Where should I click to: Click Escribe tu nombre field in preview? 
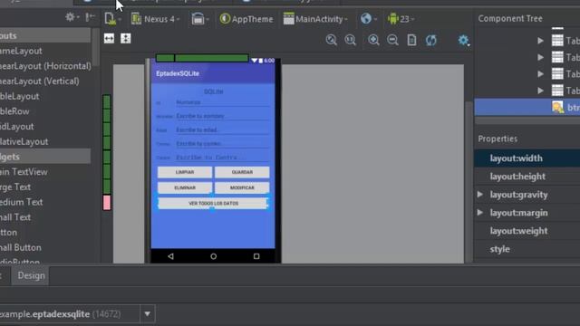[x=223, y=116]
